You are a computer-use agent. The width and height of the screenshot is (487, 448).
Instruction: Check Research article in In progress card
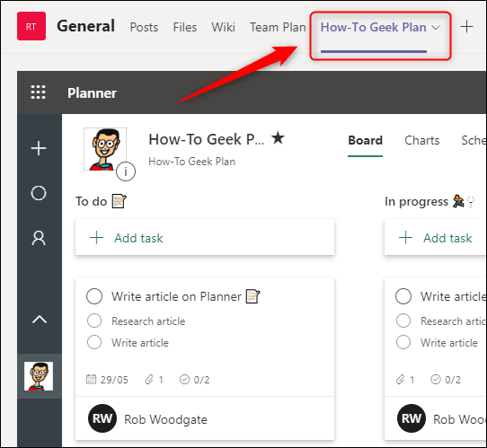pos(403,321)
